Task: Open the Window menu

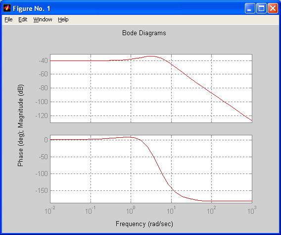Action: click(43, 19)
